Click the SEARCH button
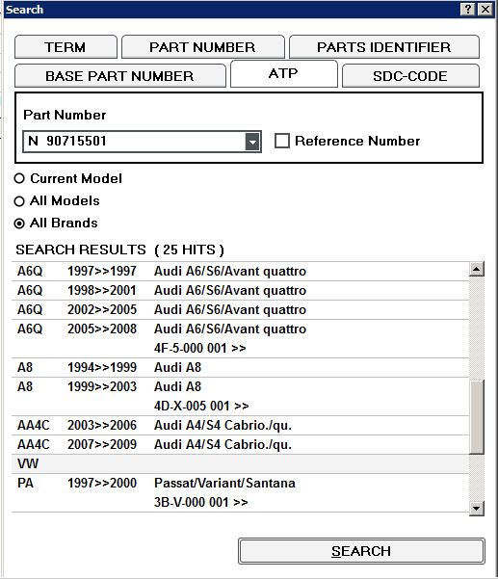This screenshot has height=579, width=498. click(x=361, y=551)
